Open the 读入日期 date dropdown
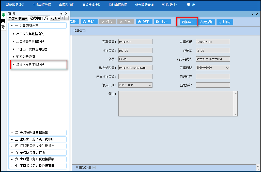Image resolution: width=261 pixels, height=172 pixels. coord(150,85)
